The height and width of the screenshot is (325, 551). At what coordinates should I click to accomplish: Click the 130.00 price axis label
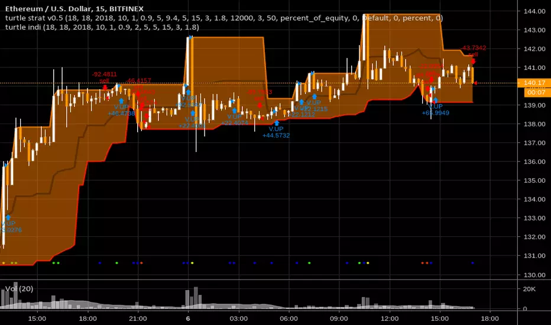point(534,275)
